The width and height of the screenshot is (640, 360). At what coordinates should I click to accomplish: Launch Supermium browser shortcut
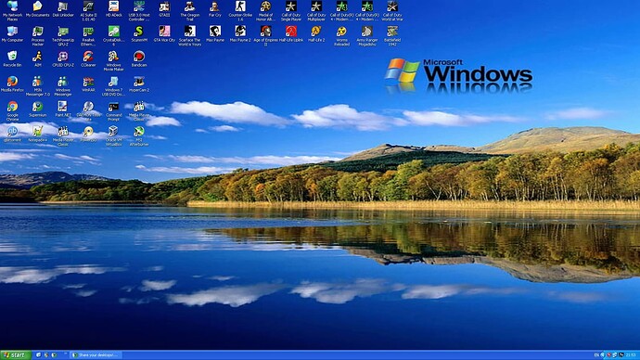tap(37, 109)
